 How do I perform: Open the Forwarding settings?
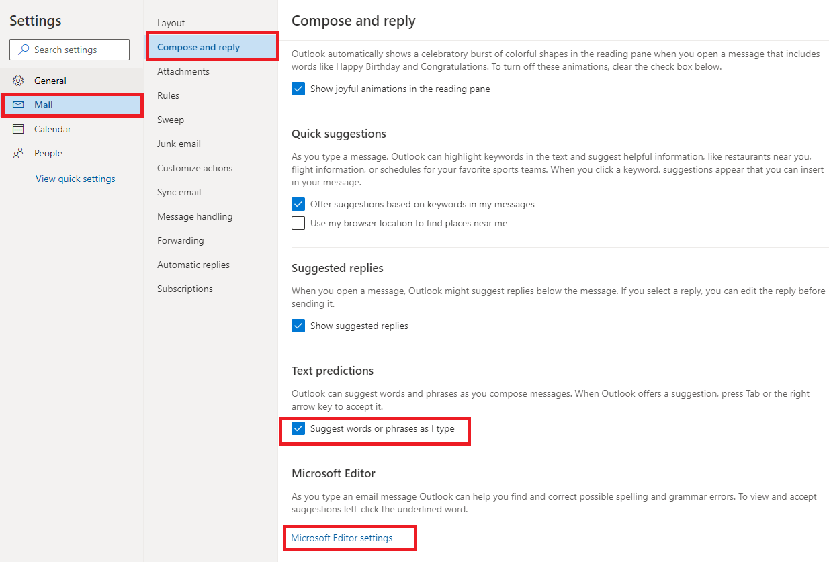[180, 240]
